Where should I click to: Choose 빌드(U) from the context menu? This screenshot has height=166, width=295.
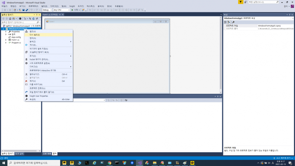(48, 31)
